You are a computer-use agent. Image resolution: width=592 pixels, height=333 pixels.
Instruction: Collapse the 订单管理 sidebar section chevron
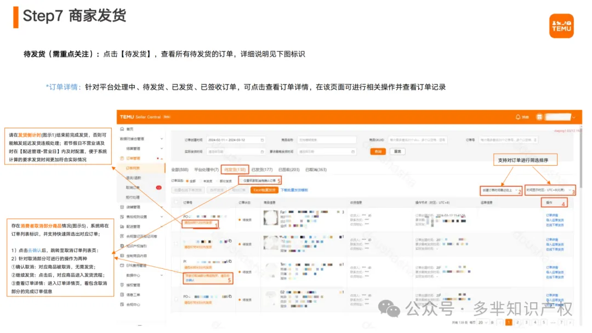162,159
